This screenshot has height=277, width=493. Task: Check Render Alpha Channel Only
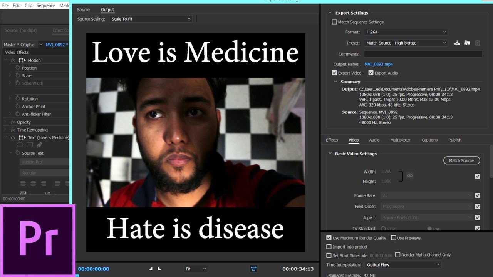click(x=398, y=255)
